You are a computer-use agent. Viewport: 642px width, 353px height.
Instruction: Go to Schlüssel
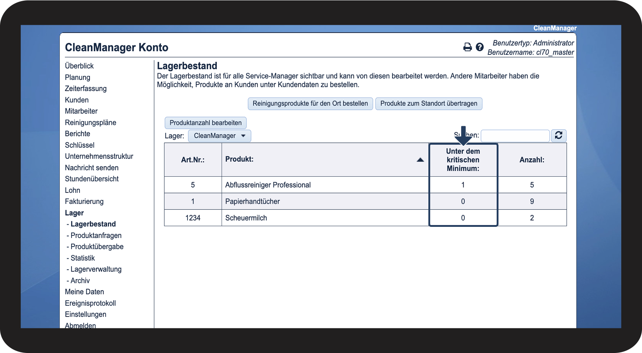coord(80,145)
